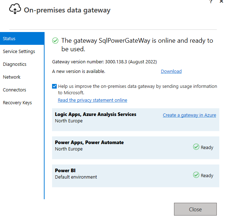Click the gateway online status message
The height and width of the screenshot is (217, 225).
tap(137, 45)
